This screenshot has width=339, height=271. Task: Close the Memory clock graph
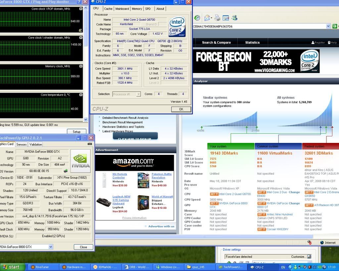(81, 66)
